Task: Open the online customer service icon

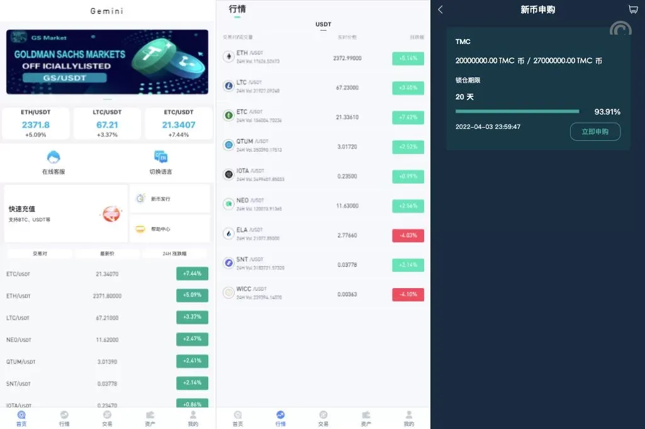Action: click(53, 157)
